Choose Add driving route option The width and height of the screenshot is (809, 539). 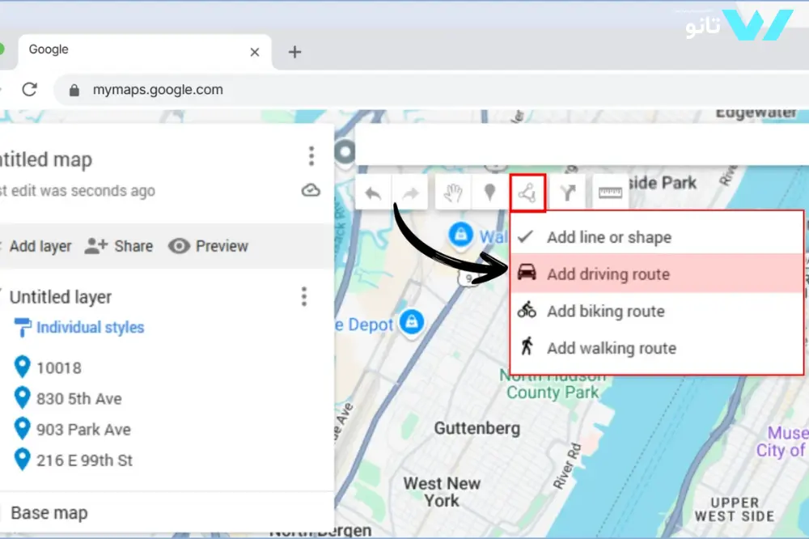(608, 274)
